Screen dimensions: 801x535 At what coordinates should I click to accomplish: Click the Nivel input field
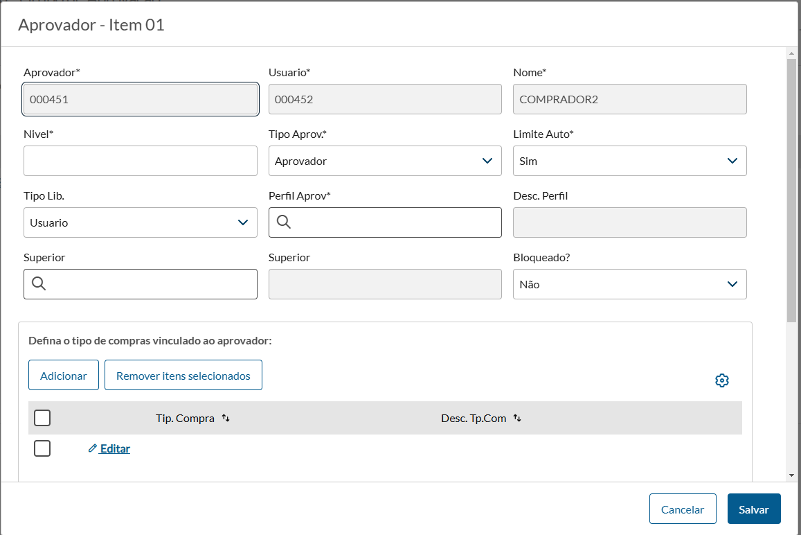(x=140, y=161)
